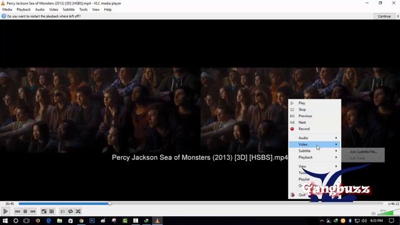
Task: Expand Audio submenu in context menu
Action: point(314,137)
